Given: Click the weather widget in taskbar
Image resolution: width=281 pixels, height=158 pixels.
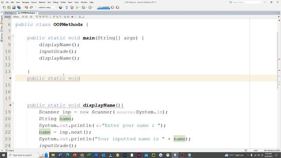Looking at the screenshot, I should click(234, 155).
